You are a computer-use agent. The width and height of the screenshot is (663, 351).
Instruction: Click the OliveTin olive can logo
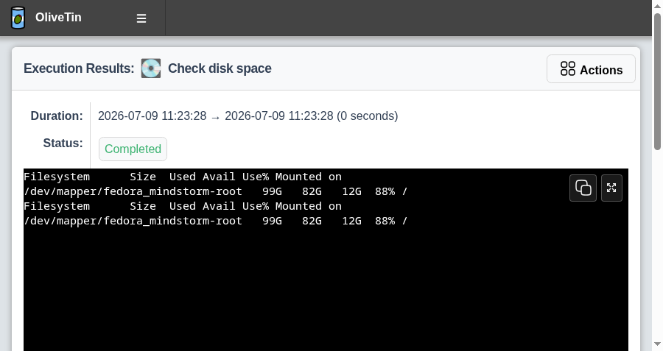coord(18,18)
